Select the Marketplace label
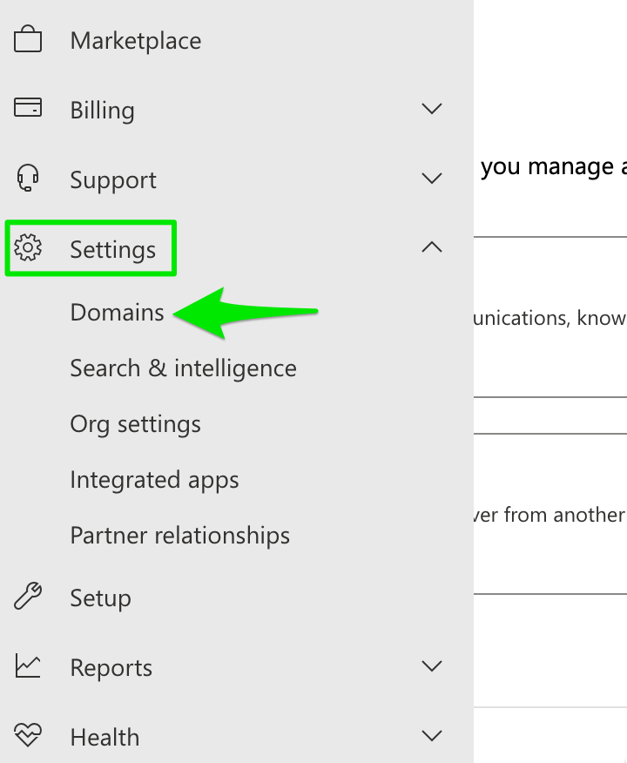The height and width of the screenshot is (763, 627). 136,40
